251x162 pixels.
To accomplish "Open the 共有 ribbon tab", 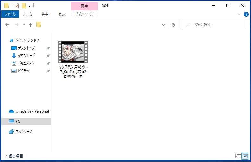I will pyautogui.click(x=45, y=14).
